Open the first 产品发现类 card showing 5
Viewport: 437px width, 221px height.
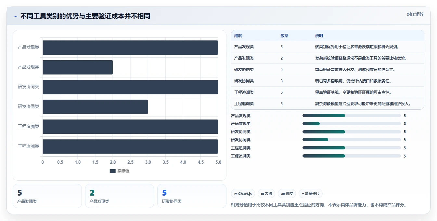47,196
